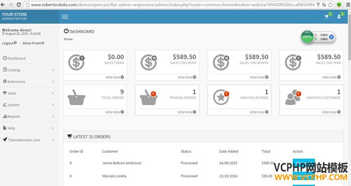Expand the Catalog sidebar menu
The height and width of the screenshot is (186, 351).
(29, 70)
